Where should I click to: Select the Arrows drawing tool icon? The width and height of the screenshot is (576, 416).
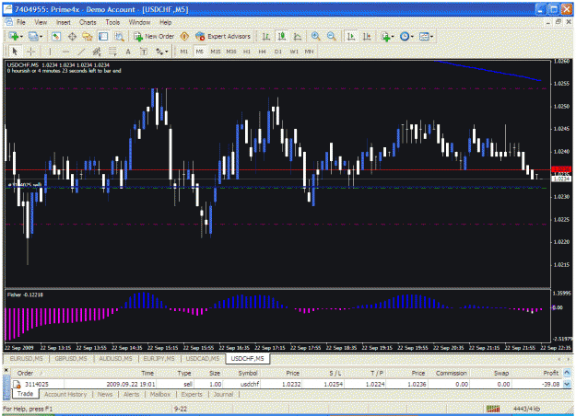159,52
